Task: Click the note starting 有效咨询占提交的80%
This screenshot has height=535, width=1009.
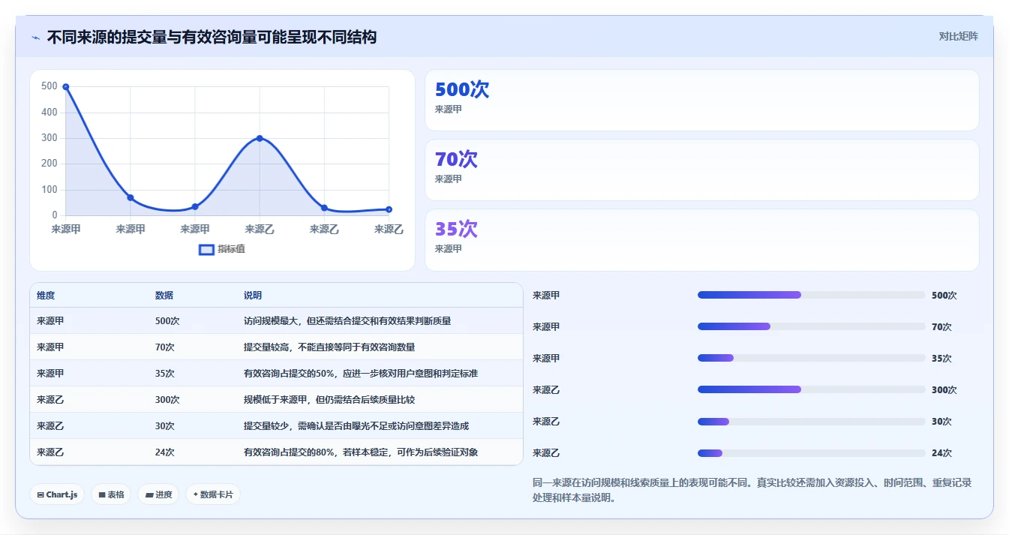Action: tap(361, 452)
